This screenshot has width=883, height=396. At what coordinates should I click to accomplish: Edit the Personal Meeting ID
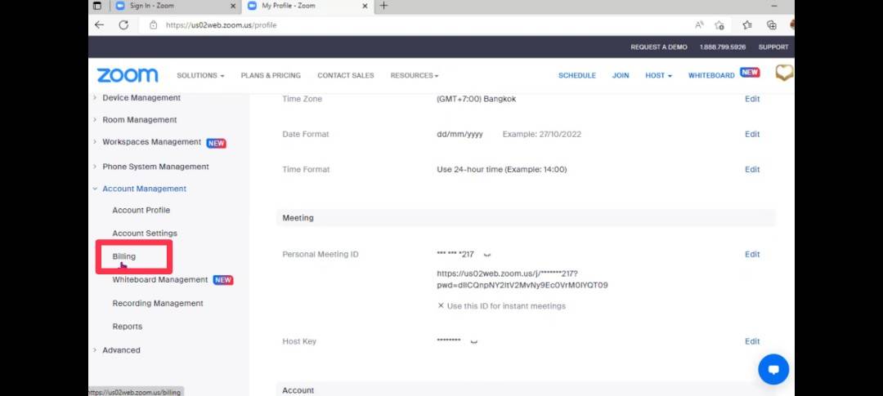click(752, 254)
